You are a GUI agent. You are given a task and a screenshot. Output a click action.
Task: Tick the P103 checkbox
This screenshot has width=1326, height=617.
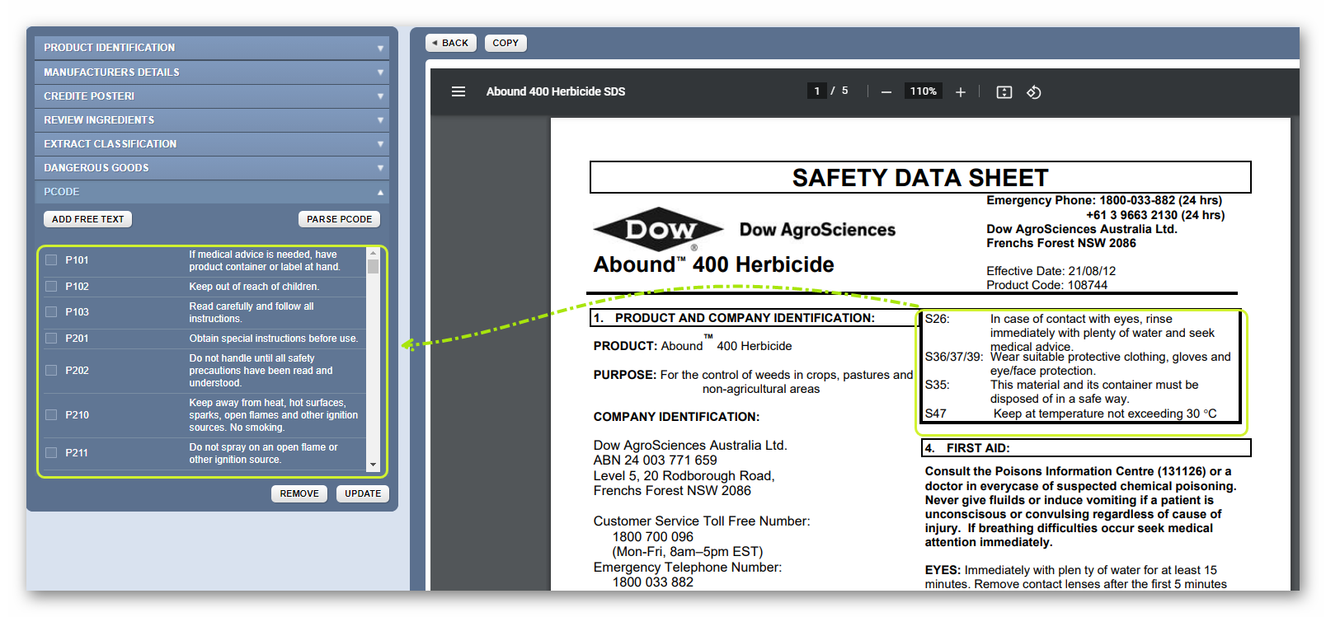pos(51,312)
